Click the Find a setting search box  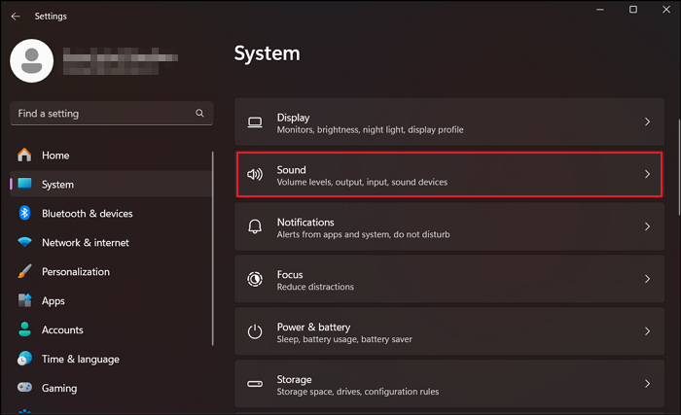click(x=112, y=114)
